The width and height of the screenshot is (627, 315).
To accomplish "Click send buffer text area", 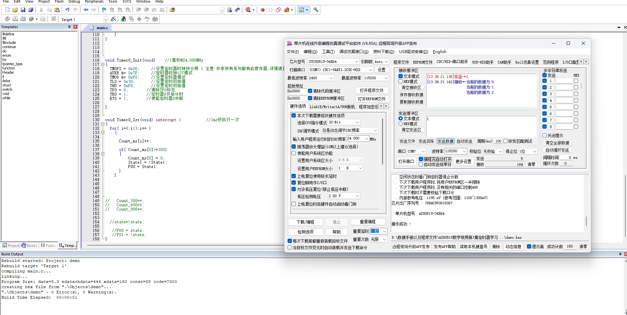I will click(481, 126).
